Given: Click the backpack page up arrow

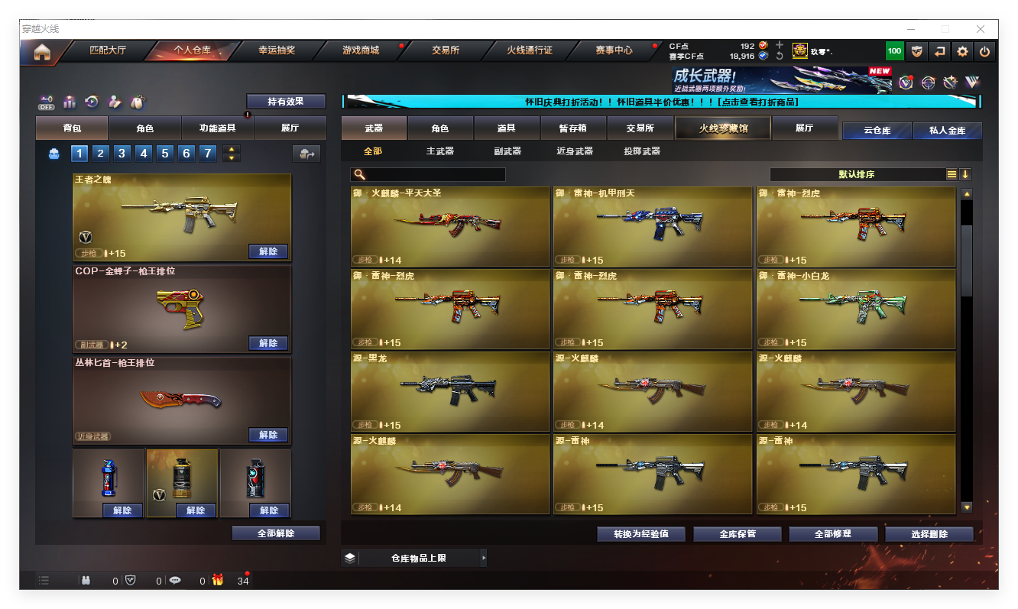Looking at the screenshot, I should click(x=232, y=150).
